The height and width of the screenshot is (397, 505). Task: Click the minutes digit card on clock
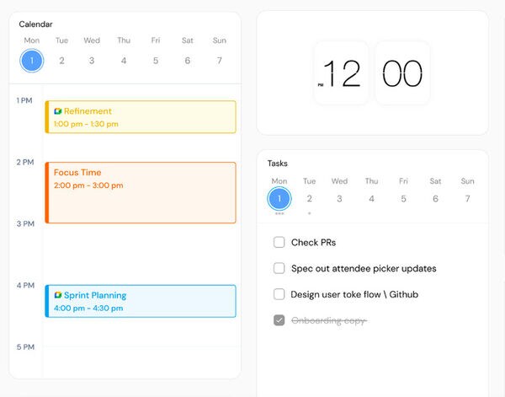tap(402, 74)
